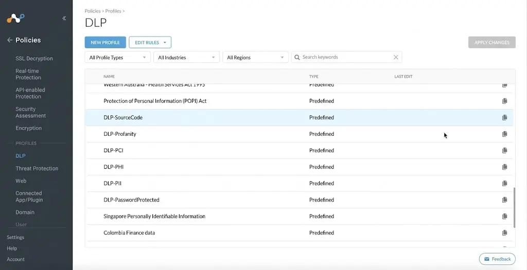Image resolution: width=527 pixels, height=270 pixels.
Task: Clone the Protection of Personal Information profile
Action: pos(504,101)
